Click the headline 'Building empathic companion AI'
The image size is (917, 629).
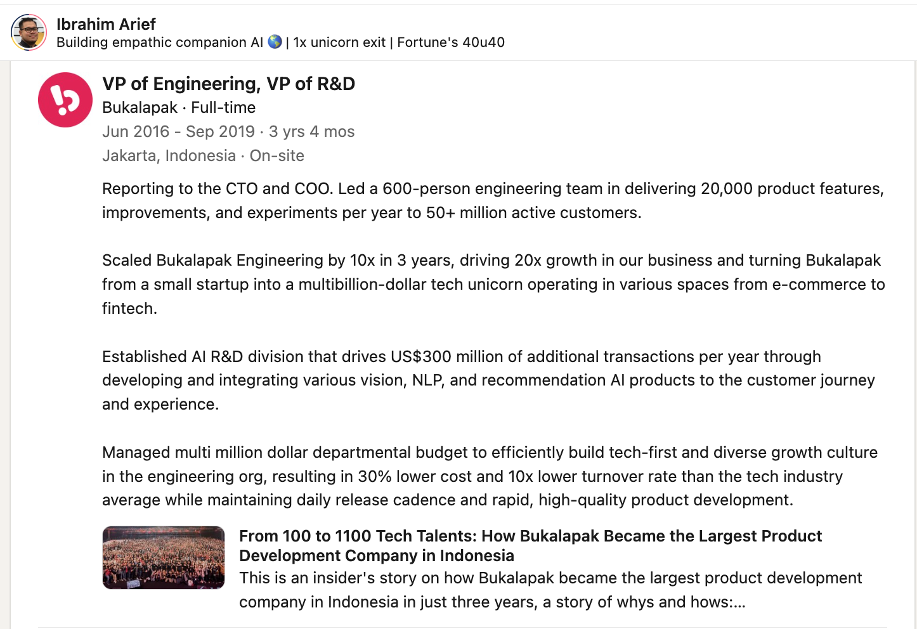160,42
